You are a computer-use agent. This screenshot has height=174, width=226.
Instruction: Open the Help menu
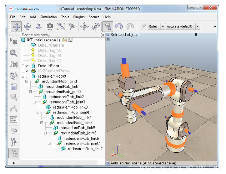pos(107,17)
